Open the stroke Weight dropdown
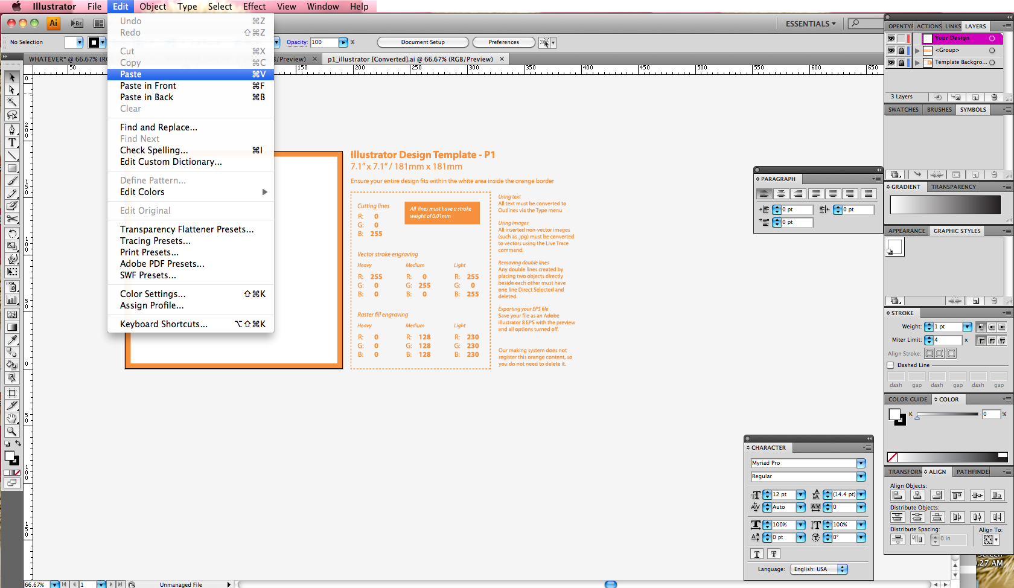 coord(968,327)
